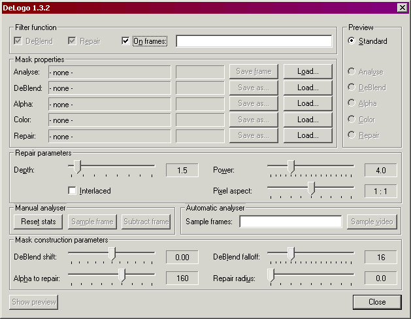
Task: Click the DeBlend shift value 0.00
Action: coord(182,257)
